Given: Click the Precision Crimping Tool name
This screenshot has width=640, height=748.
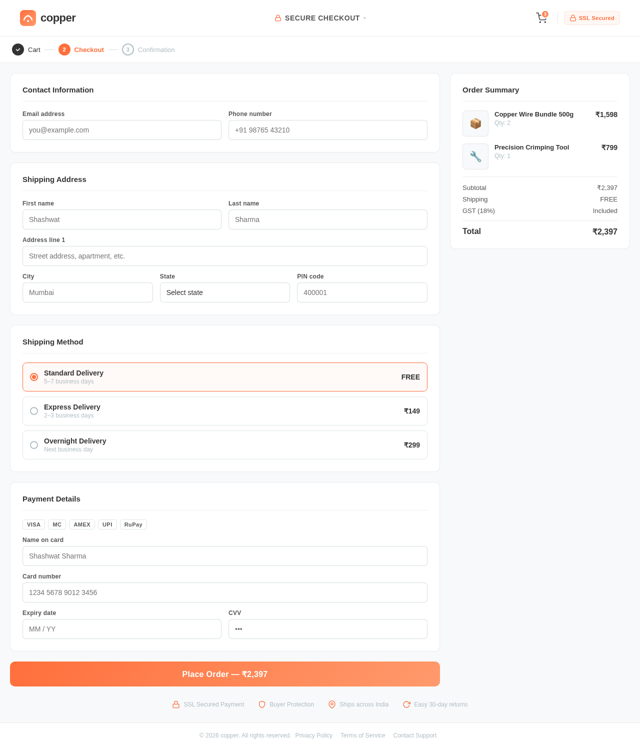Looking at the screenshot, I should 532,147.
